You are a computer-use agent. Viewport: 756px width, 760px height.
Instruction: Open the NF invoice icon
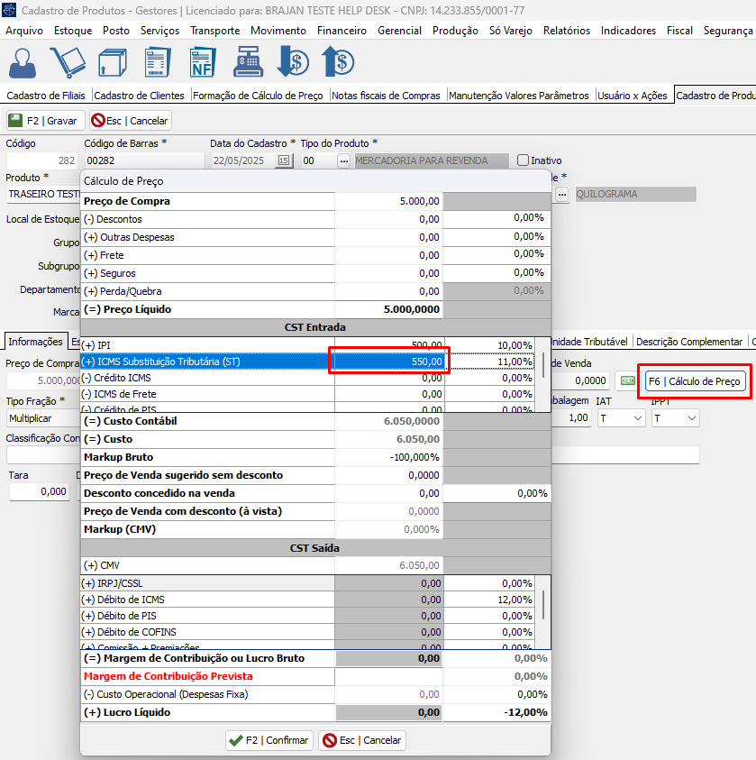coord(203,63)
